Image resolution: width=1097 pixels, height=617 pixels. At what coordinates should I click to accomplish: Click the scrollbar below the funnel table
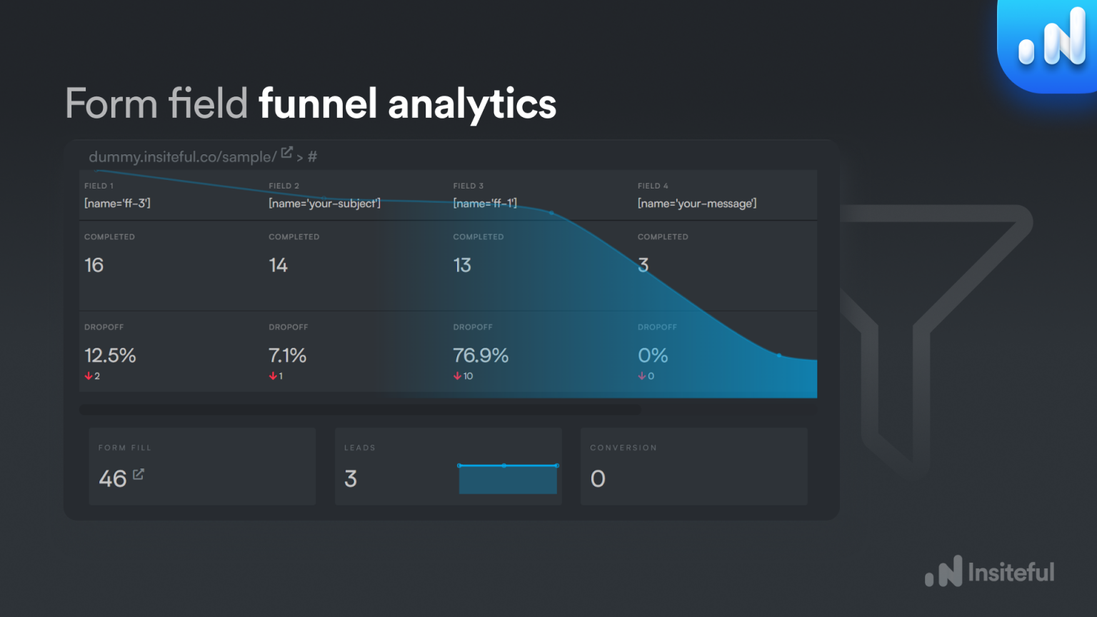tap(361, 409)
